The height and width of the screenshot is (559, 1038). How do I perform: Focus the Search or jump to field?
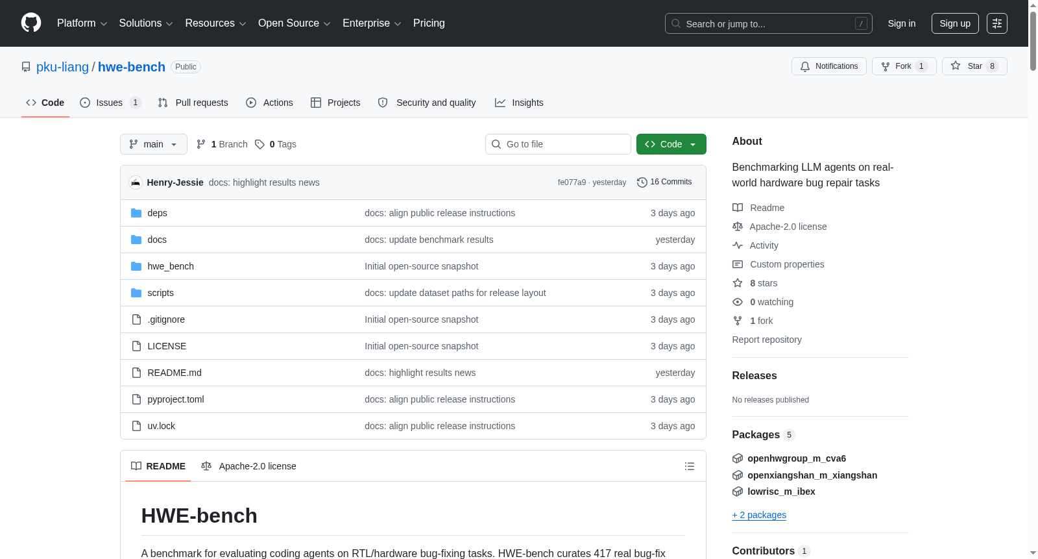(x=768, y=23)
